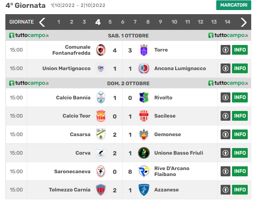Open the Gemonese team name link
Screen dimensions: 255x204
coord(167,135)
